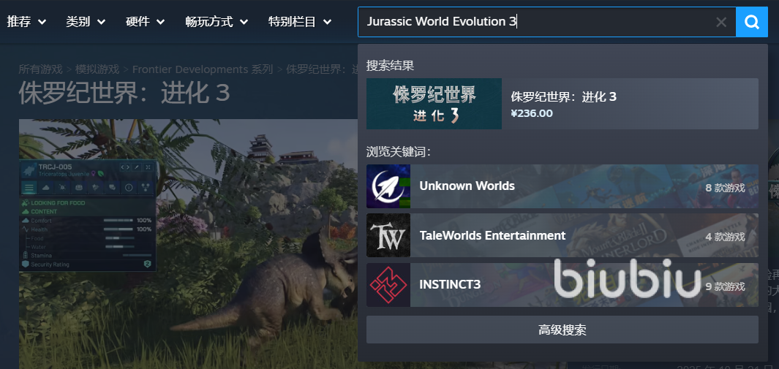This screenshot has height=369, width=779.
Task: Open the Frontier Developments 系列 breadcrumb link
Action: pos(202,69)
